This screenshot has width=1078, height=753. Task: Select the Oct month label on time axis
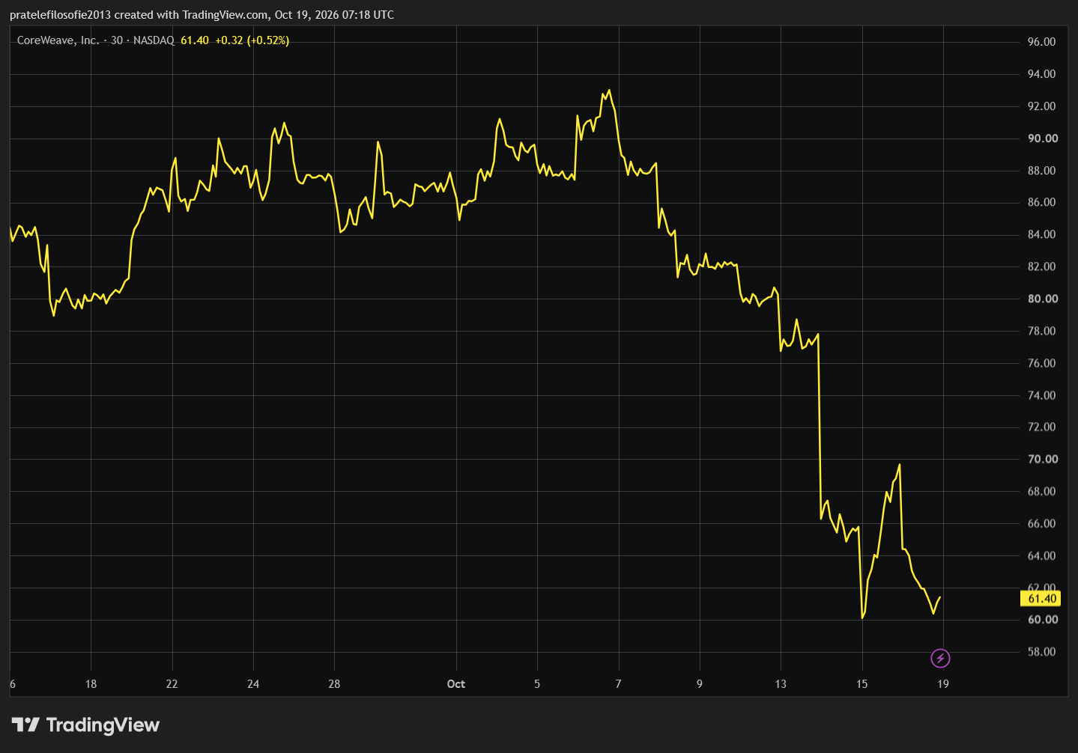[455, 684]
